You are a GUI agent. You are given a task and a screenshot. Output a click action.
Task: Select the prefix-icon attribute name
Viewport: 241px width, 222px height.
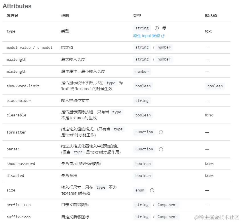19,205
